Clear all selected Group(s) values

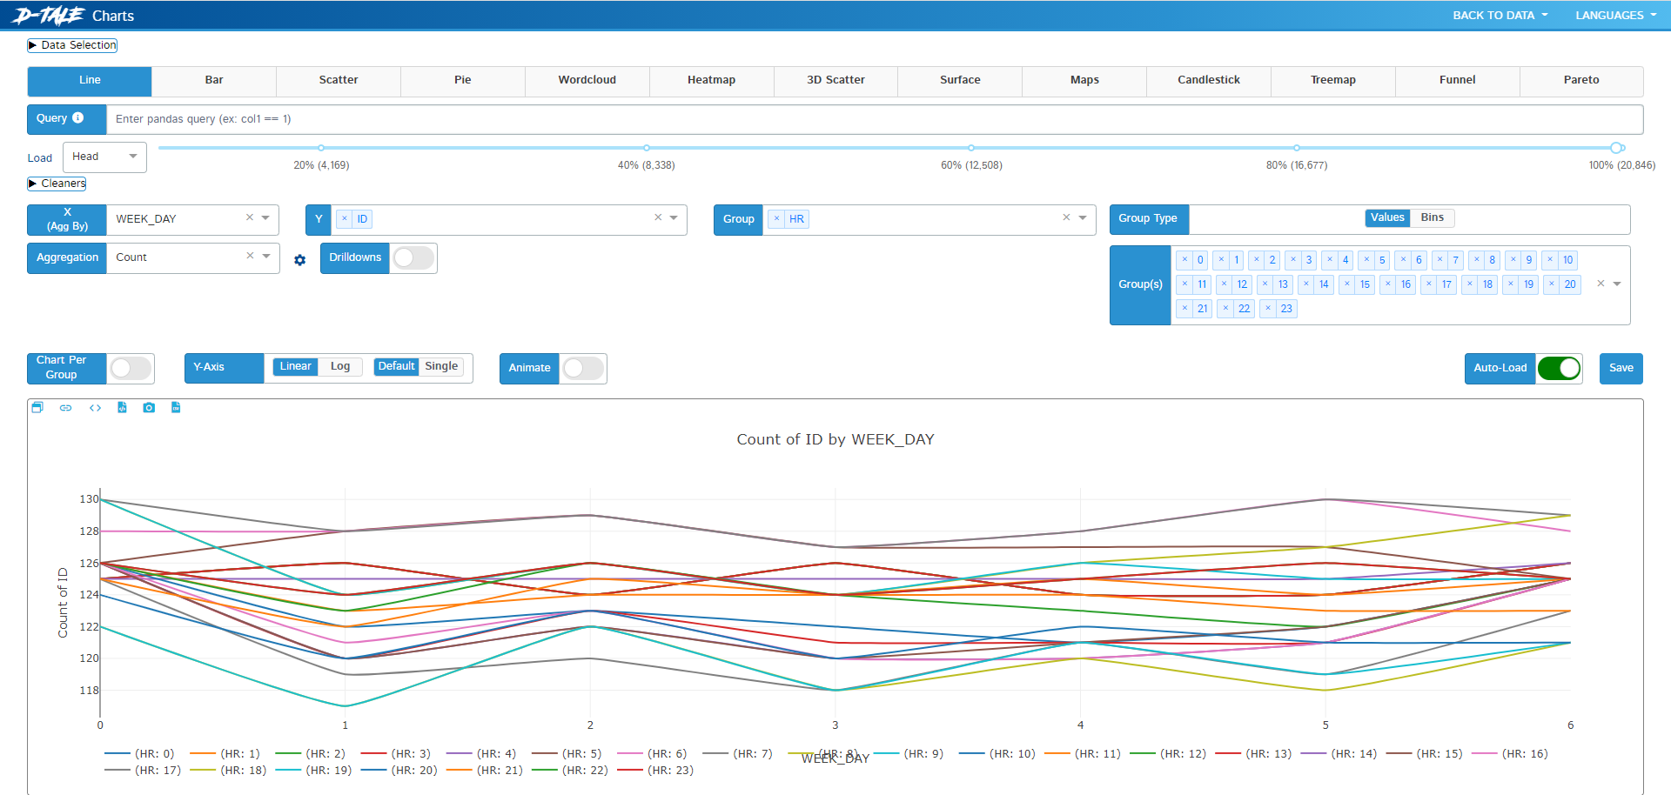(x=1601, y=284)
